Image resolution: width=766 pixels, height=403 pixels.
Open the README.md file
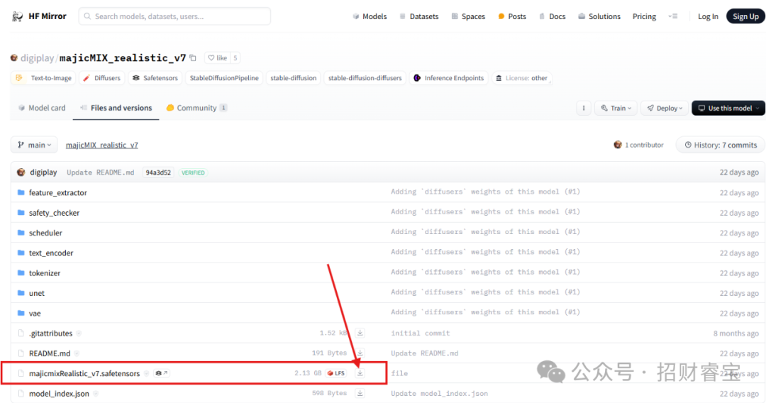[x=50, y=353]
